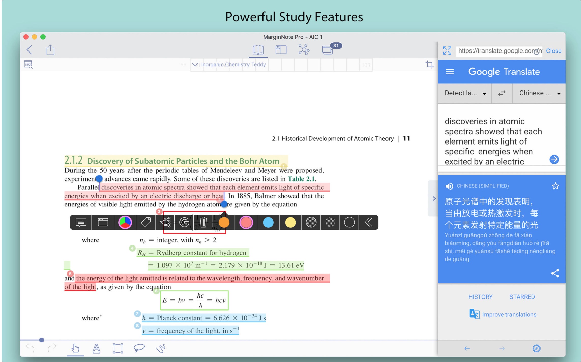This screenshot has width=581, height=362.
Task: Click the tag icon in popup toolbar
Action: [x=146, y=222]
